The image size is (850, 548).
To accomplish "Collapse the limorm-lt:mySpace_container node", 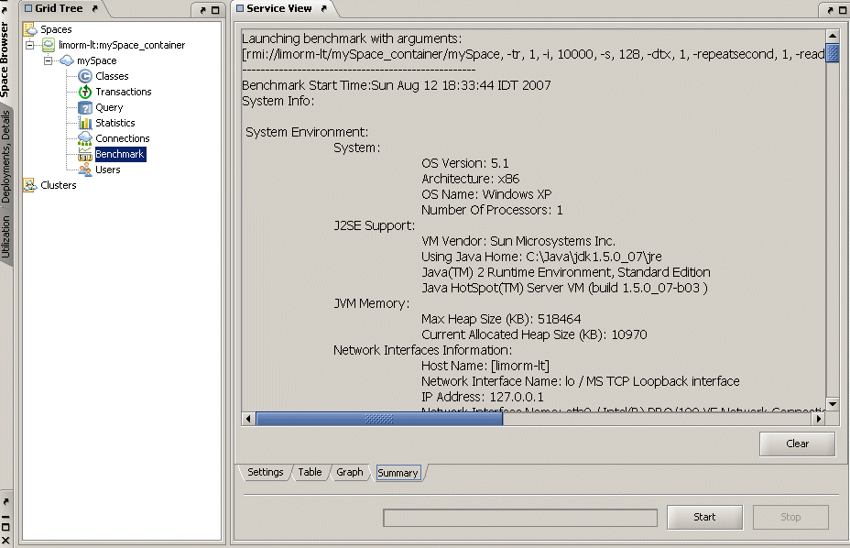I will pos(30,45).
